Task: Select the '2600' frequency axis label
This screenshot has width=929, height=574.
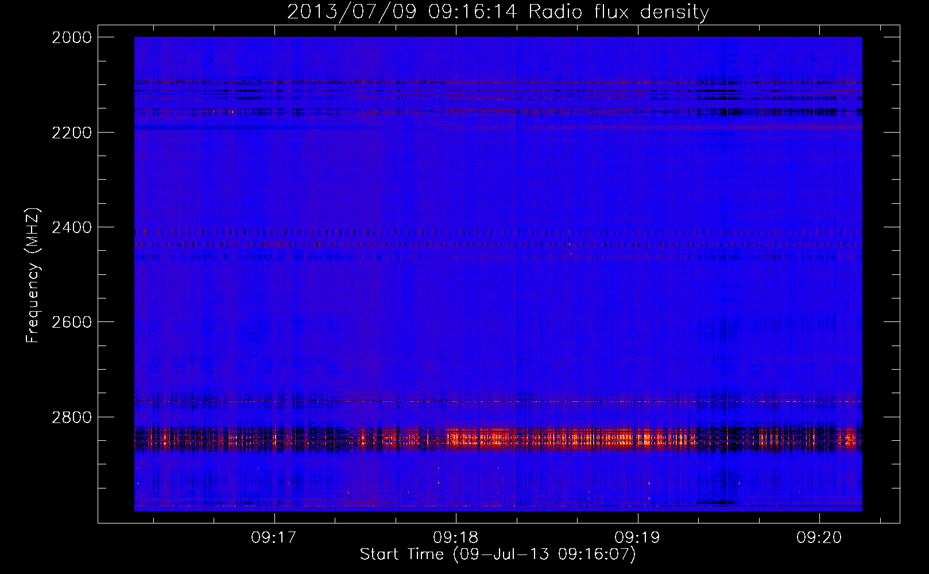Action: point(72,322)
